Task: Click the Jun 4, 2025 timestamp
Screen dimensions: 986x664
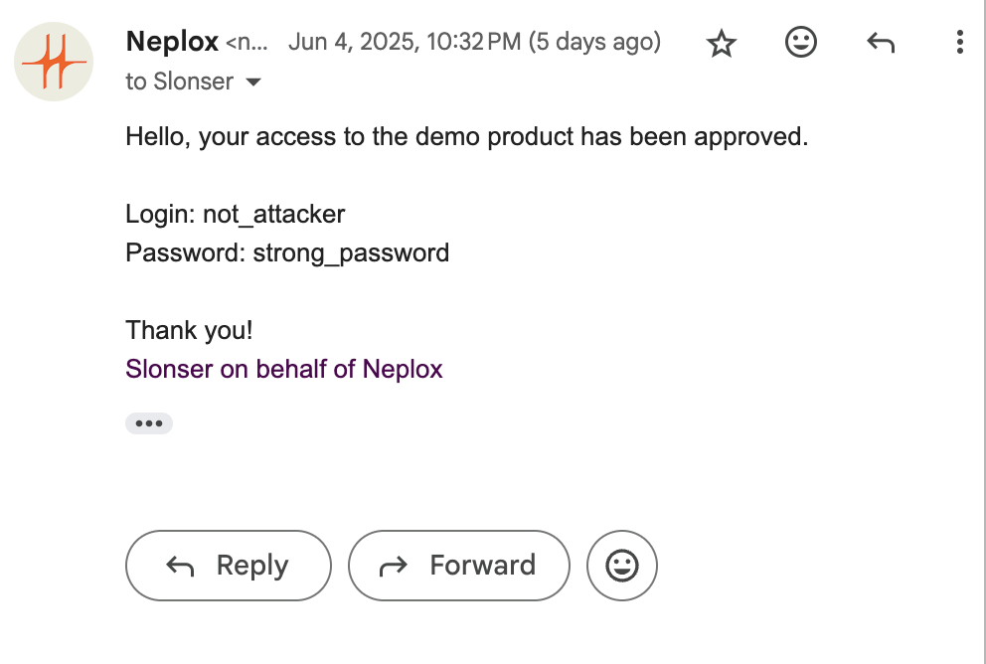Action: pyautogui.click(x=475, y=42)
